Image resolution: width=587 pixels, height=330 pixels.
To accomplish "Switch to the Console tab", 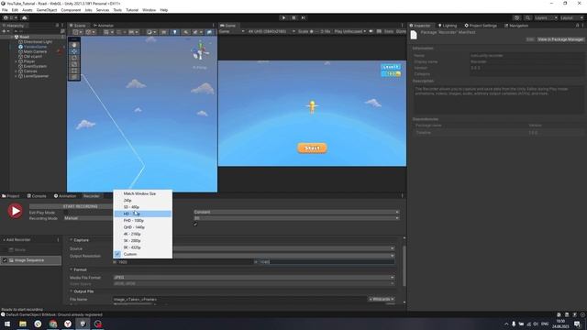I will coord(37,196).
